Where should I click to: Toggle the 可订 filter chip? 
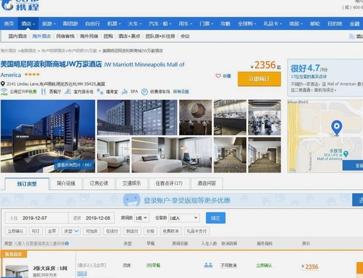pyautogui.click(x=36, y=231)
